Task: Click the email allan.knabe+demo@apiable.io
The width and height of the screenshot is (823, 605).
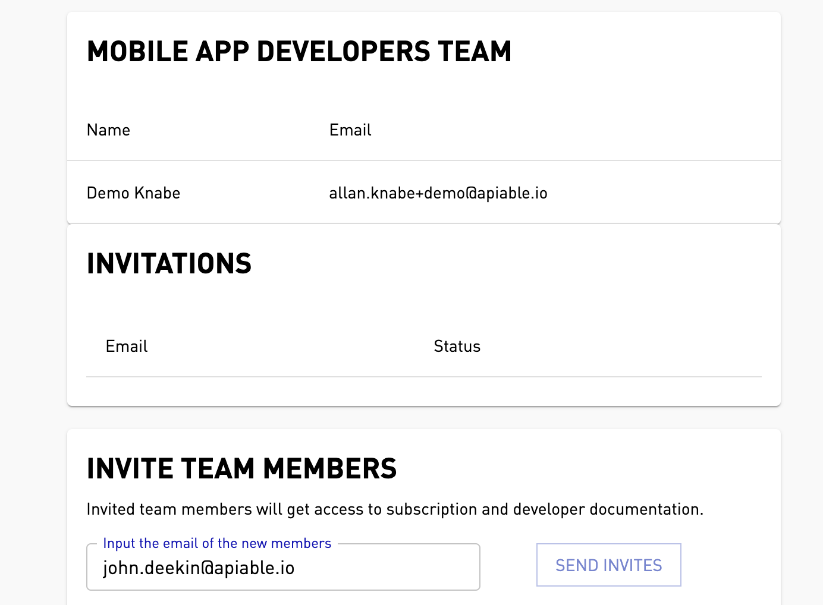Action: click(x=438, y=193)
